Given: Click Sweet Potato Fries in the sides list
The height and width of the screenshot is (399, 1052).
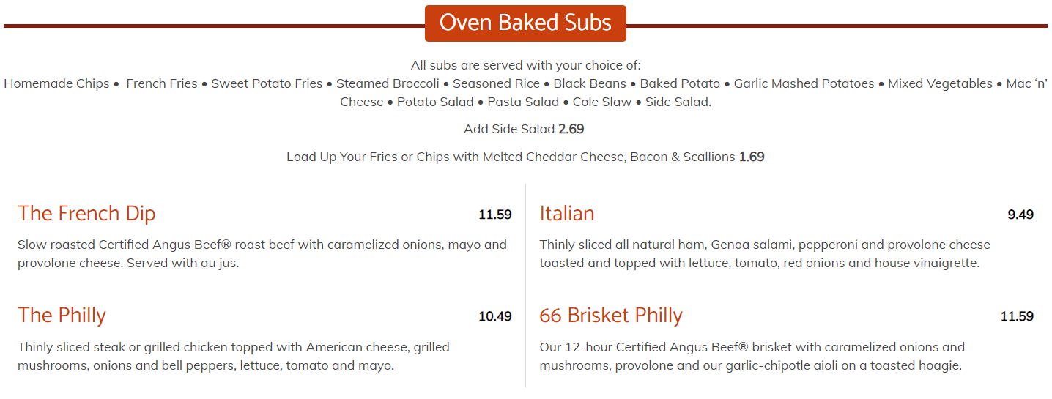Looking at the screenshot, I should (x=267, y=83).
